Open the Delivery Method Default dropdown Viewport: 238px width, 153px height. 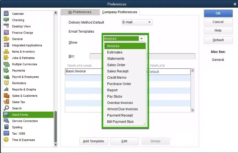pos(137,22)
